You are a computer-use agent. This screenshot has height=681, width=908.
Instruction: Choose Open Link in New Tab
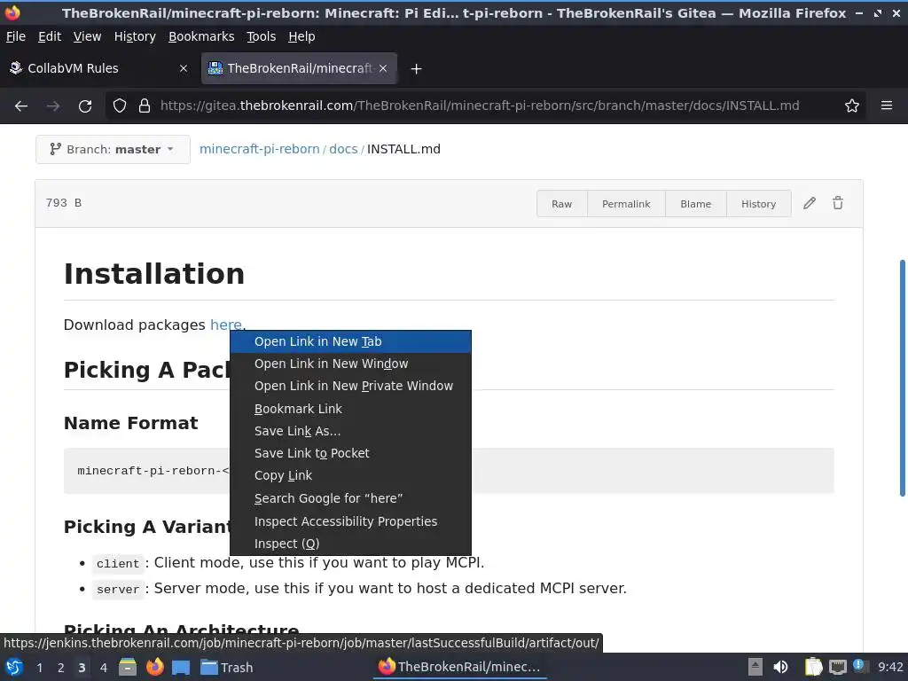point(350,341)
